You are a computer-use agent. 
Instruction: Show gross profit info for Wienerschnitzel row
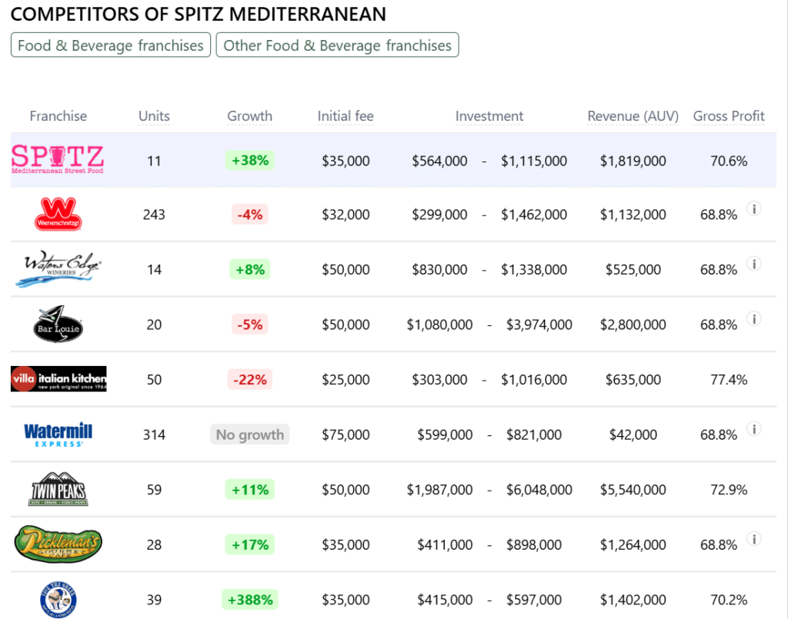[754, 208]
